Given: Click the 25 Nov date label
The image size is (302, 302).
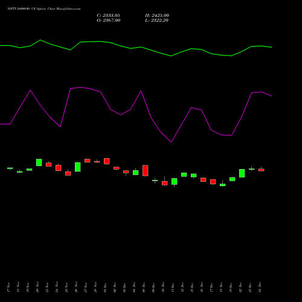Looking at the screenshot, I should click(66, 287).
